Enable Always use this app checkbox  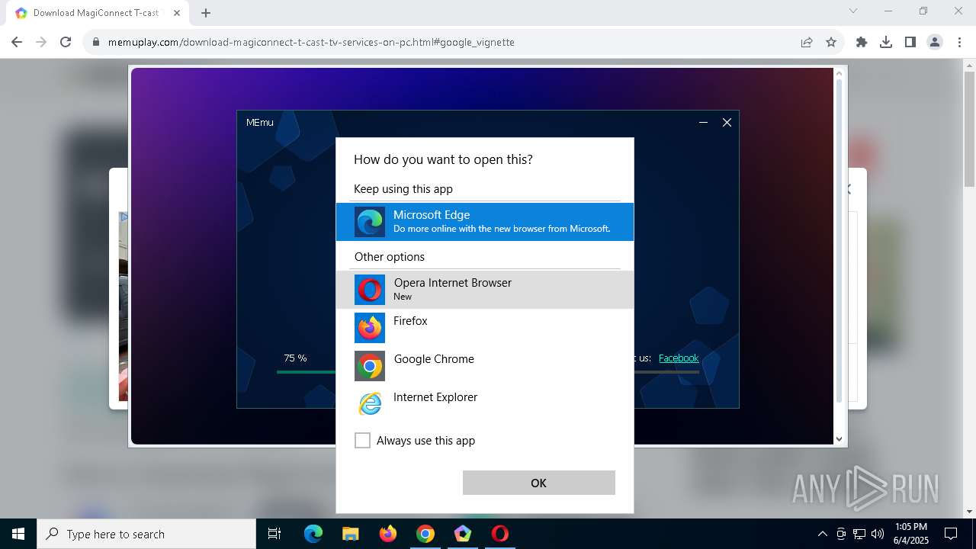[362, 441]
